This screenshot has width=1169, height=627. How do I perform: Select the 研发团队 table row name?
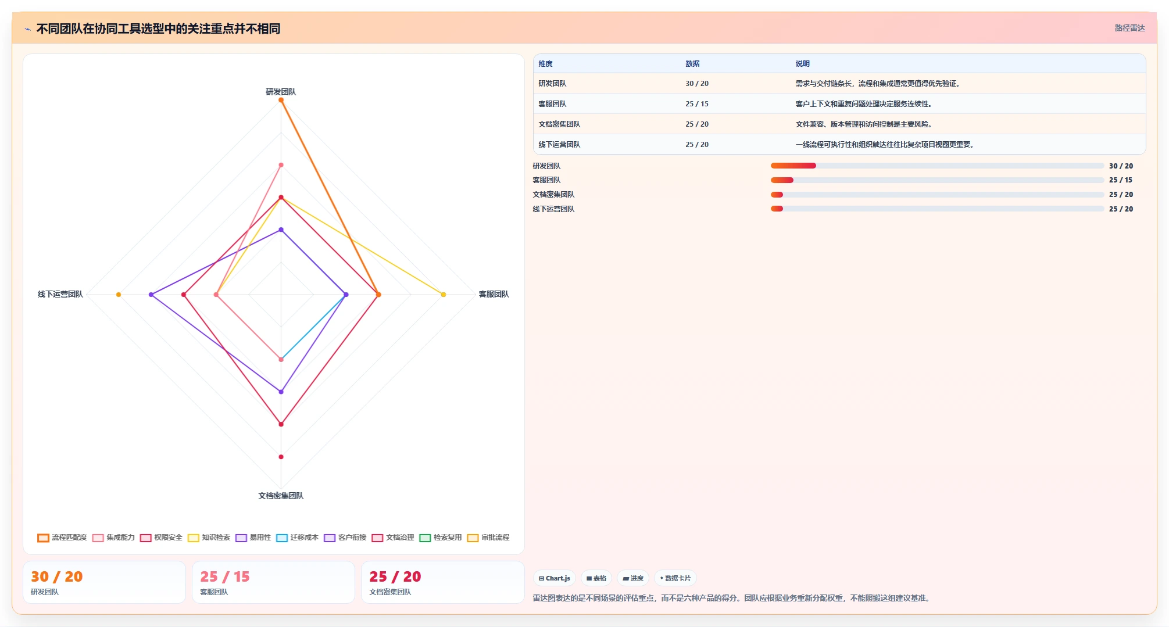point(552,84)
